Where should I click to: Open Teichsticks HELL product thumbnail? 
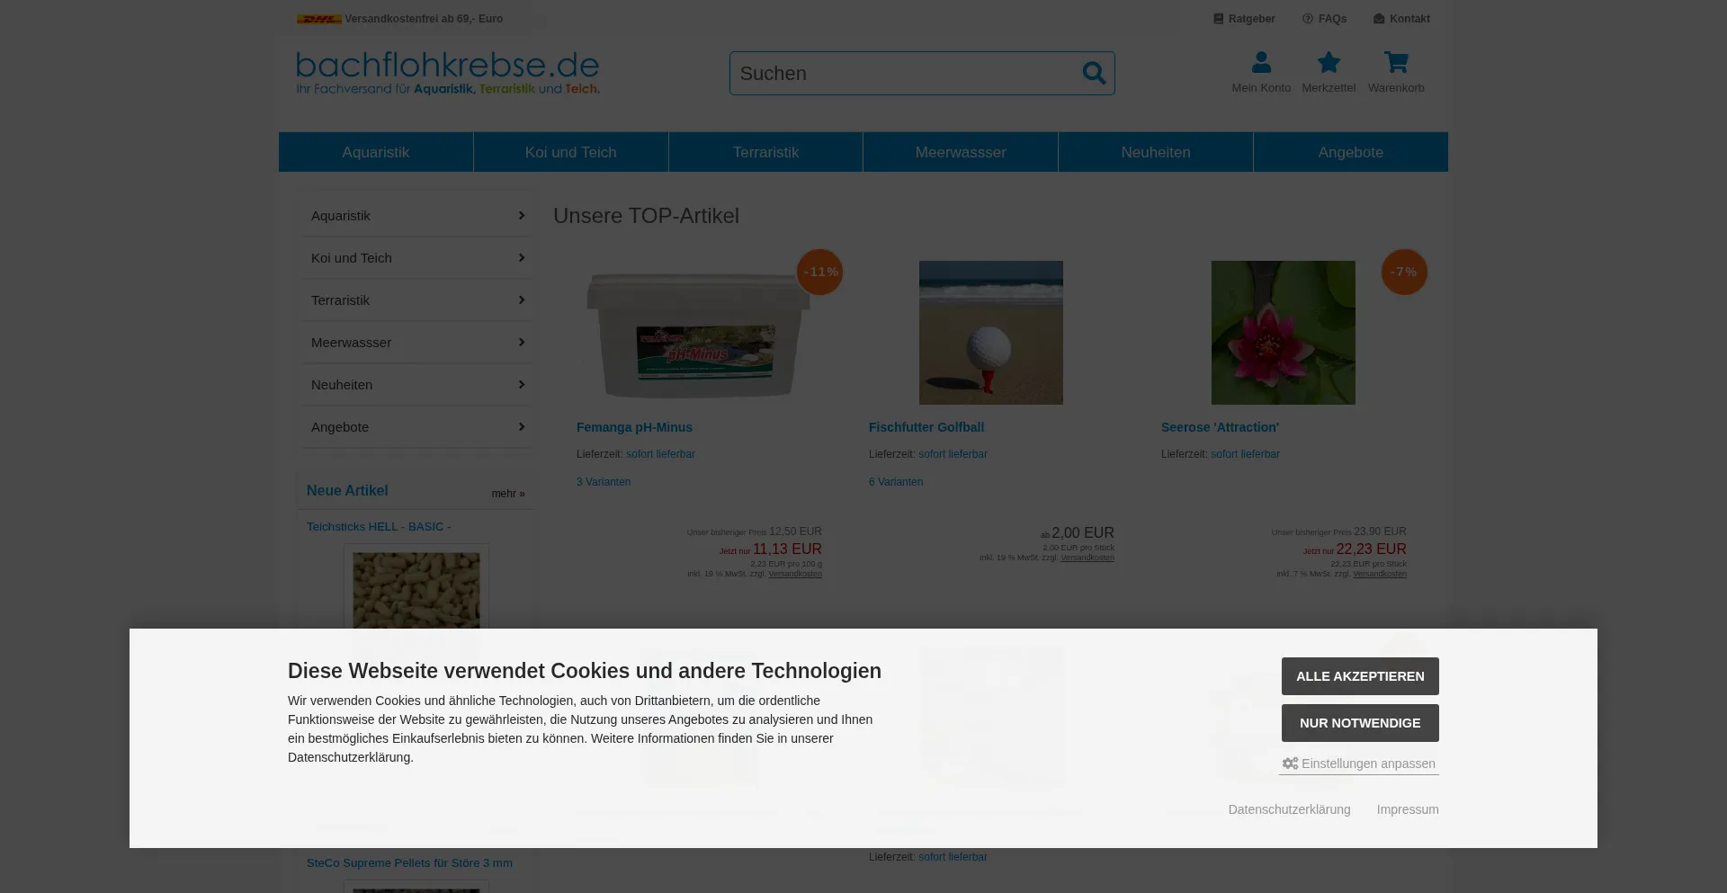tap(416, 589)
